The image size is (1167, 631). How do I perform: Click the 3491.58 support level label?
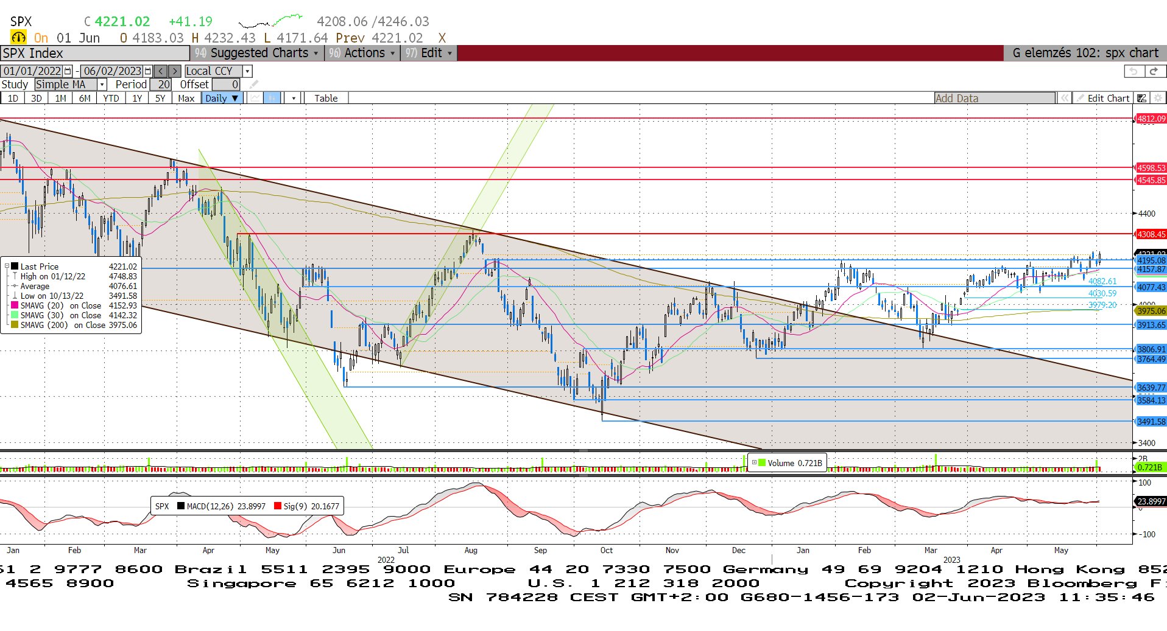(x=1151, y=422)
